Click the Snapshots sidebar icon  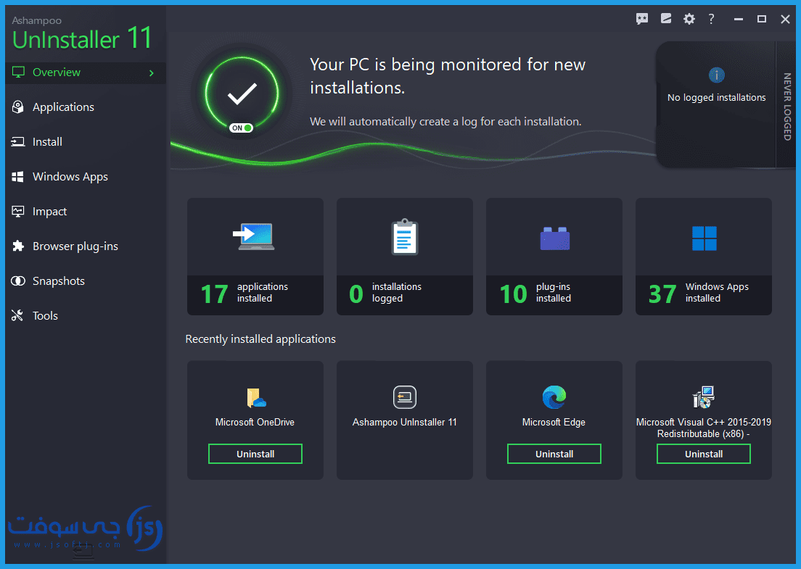coord(18,281)
